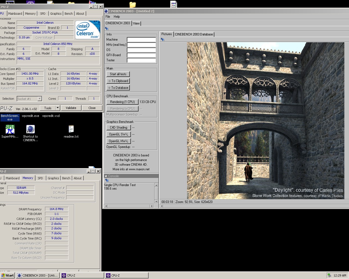The width and height of the screenshot is (349, 279).
Task: Click the GFX-Board input field
Action: click(x=142, y=55)
